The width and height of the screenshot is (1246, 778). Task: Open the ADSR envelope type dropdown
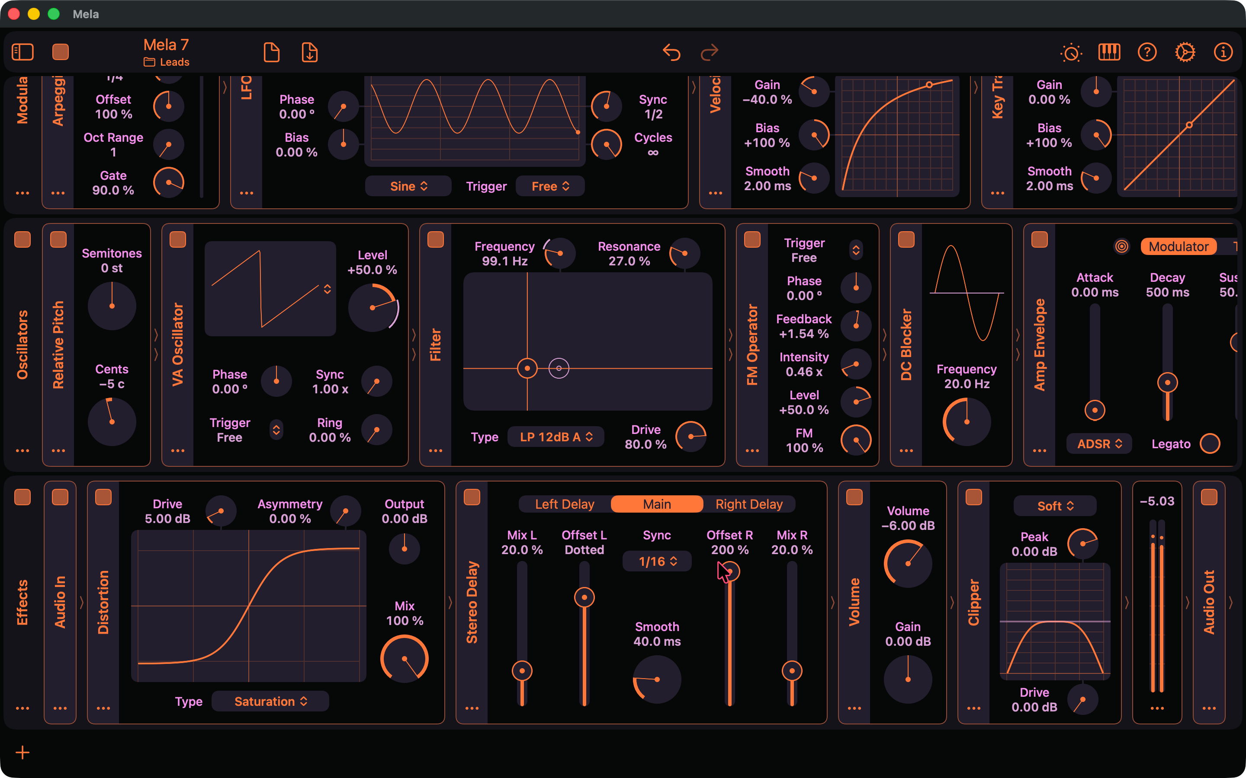(1099, 444)
